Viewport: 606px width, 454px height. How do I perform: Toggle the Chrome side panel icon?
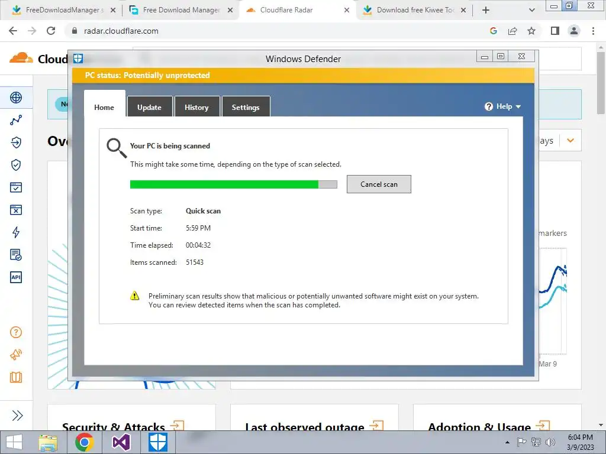tap(555, 31)
